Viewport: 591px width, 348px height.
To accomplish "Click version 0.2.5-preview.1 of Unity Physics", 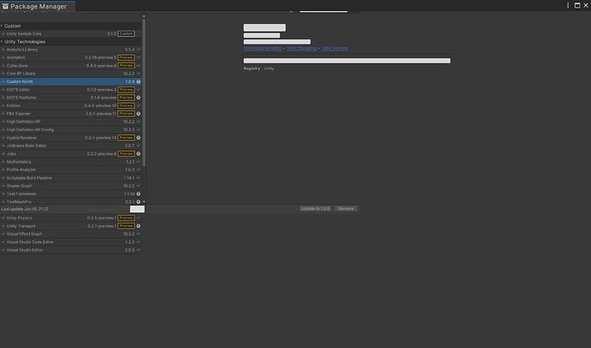I will [x=102, y=218].
